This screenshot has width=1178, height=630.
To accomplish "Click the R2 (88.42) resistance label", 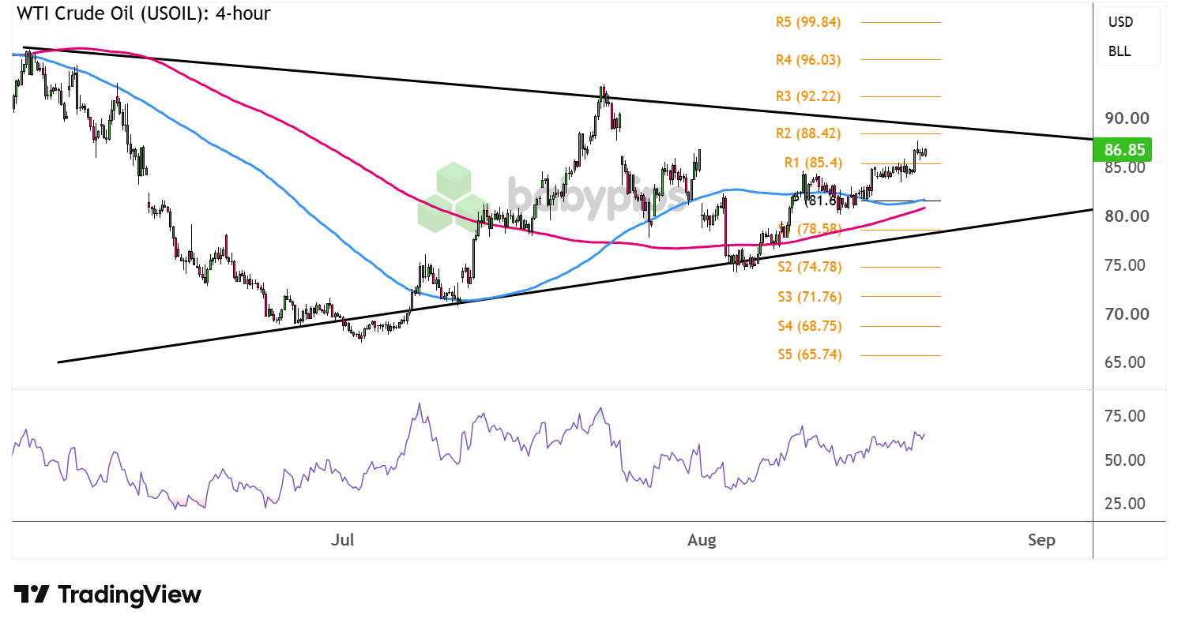I will tap(808, 133).
